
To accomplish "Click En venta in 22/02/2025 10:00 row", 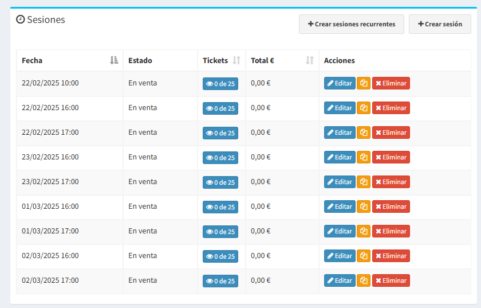I will [x=143, y=83].
